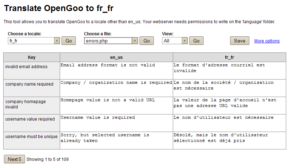Edit French text for username value required

pyautogui.click(x=229, y=123)
